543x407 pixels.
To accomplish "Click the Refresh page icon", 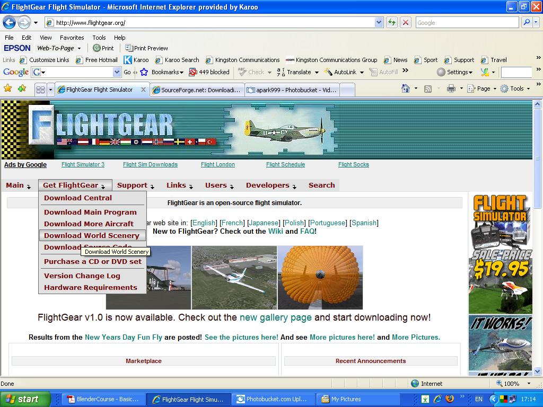I will [x=392, y=23].
